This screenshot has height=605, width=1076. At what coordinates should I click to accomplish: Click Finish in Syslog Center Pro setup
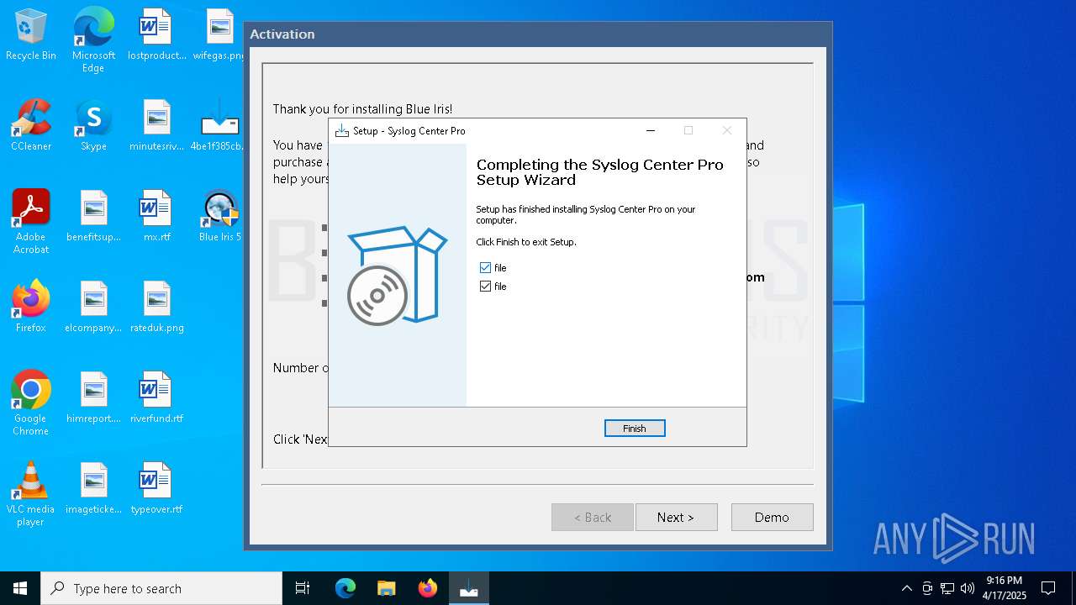[635, 429]
